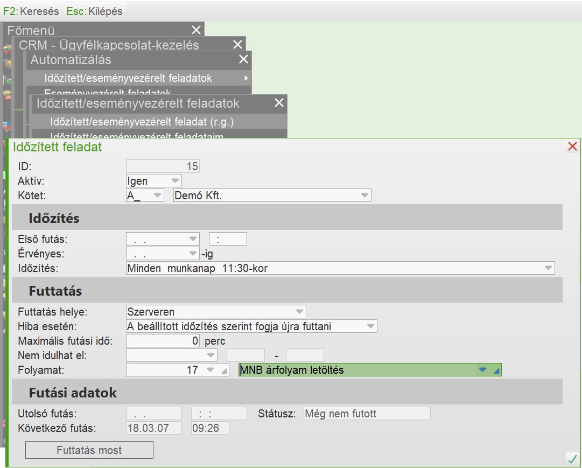Click the perc unit label
Viewport: 582px width, 468px height.
(x=215, y=341)
